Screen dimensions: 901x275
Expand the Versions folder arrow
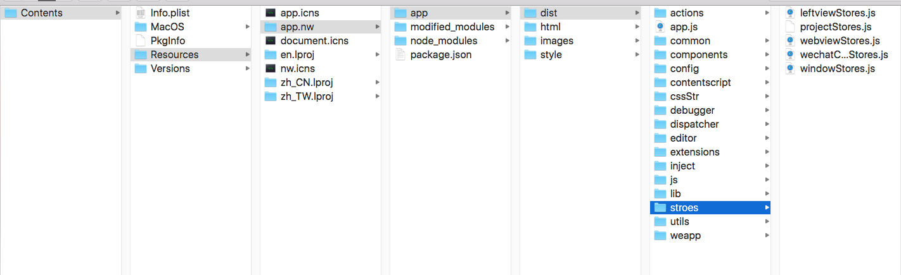[248, 68]
